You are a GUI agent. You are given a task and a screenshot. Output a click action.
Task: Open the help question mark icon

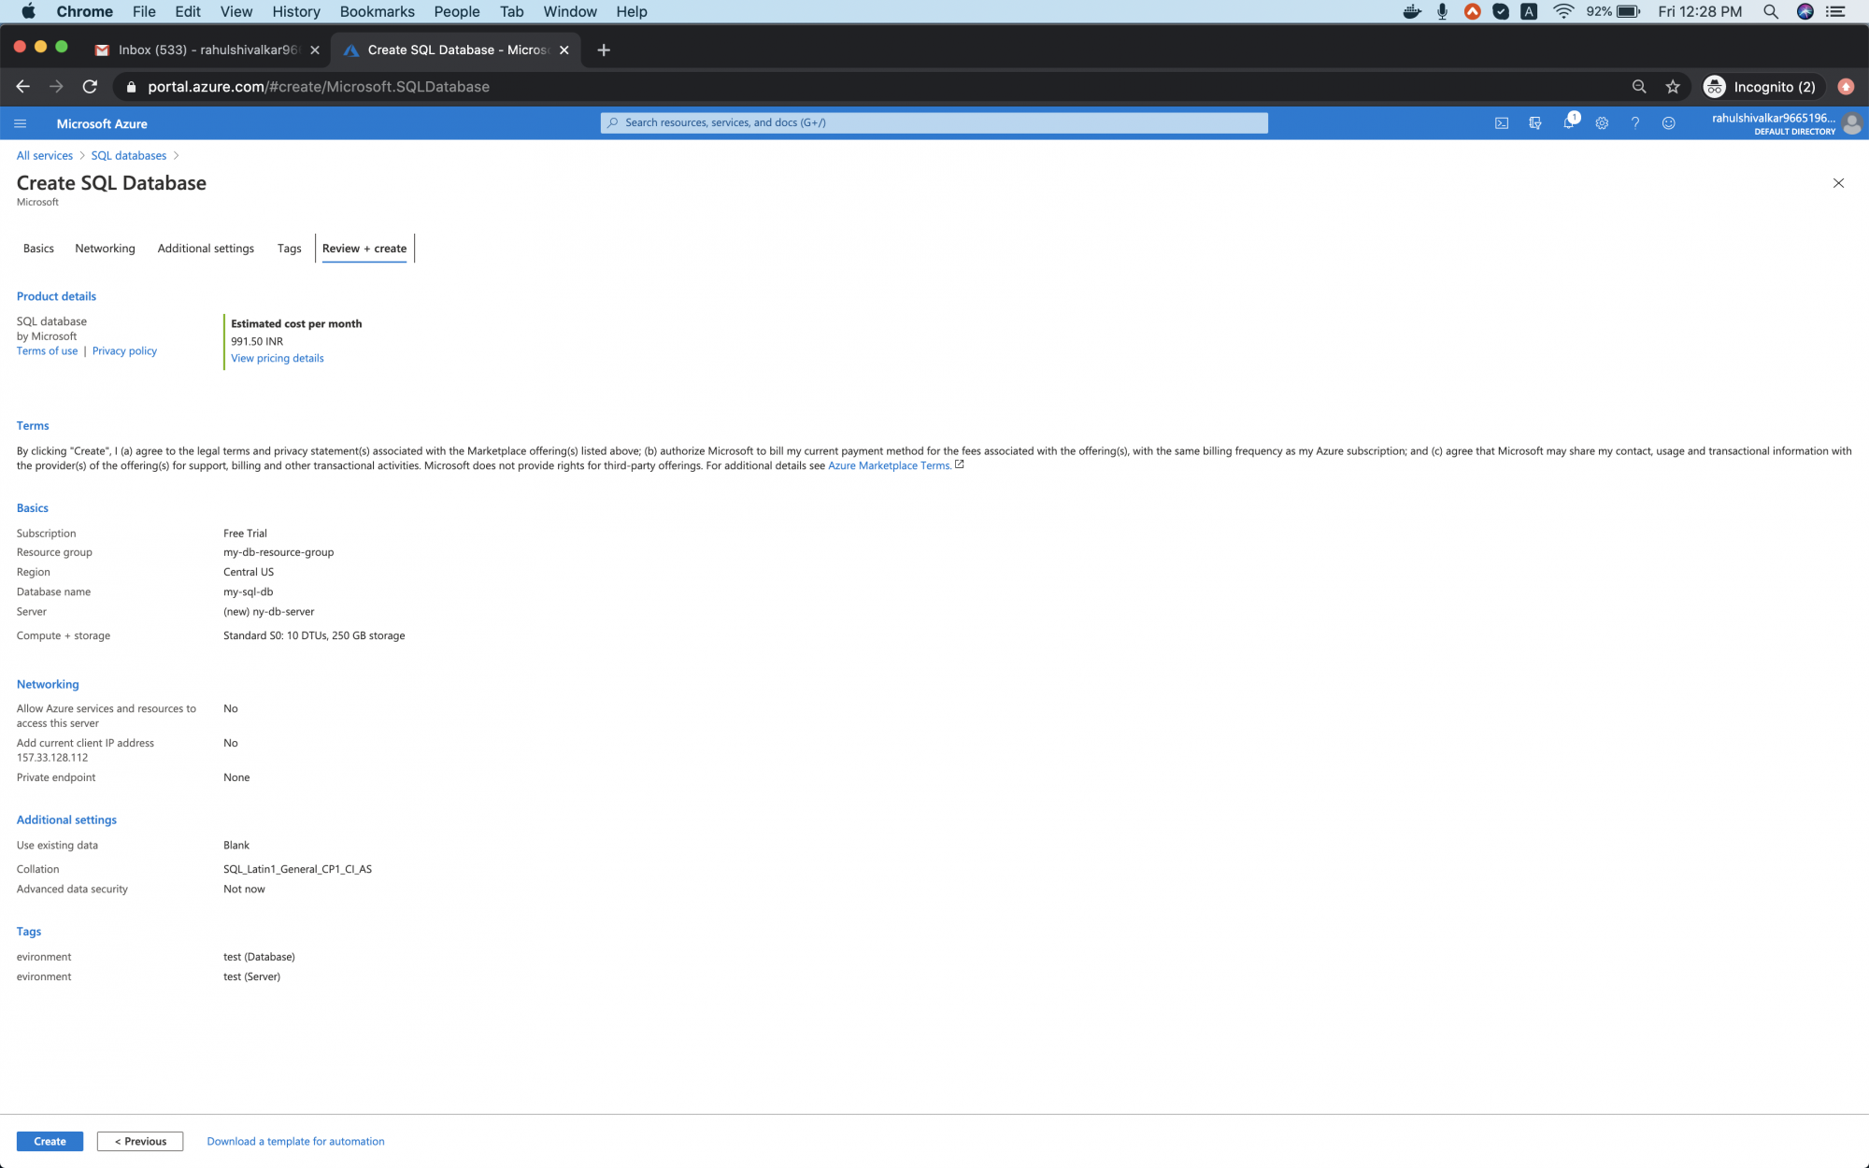pyautogui.click(x=1635, y=123)
